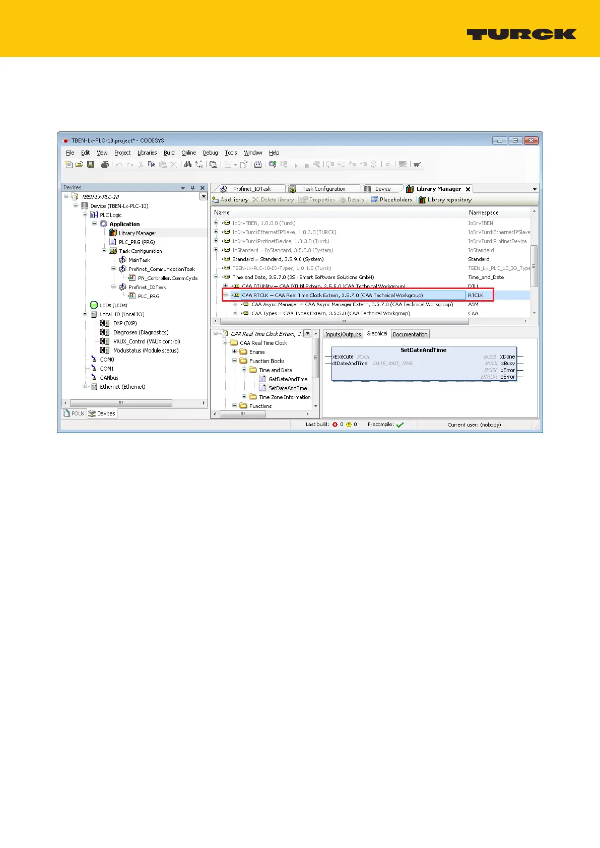Image resolution: width=600 pixels, height=848 pixels.
Task: Click the Library repository button
Action: [445, 200]
